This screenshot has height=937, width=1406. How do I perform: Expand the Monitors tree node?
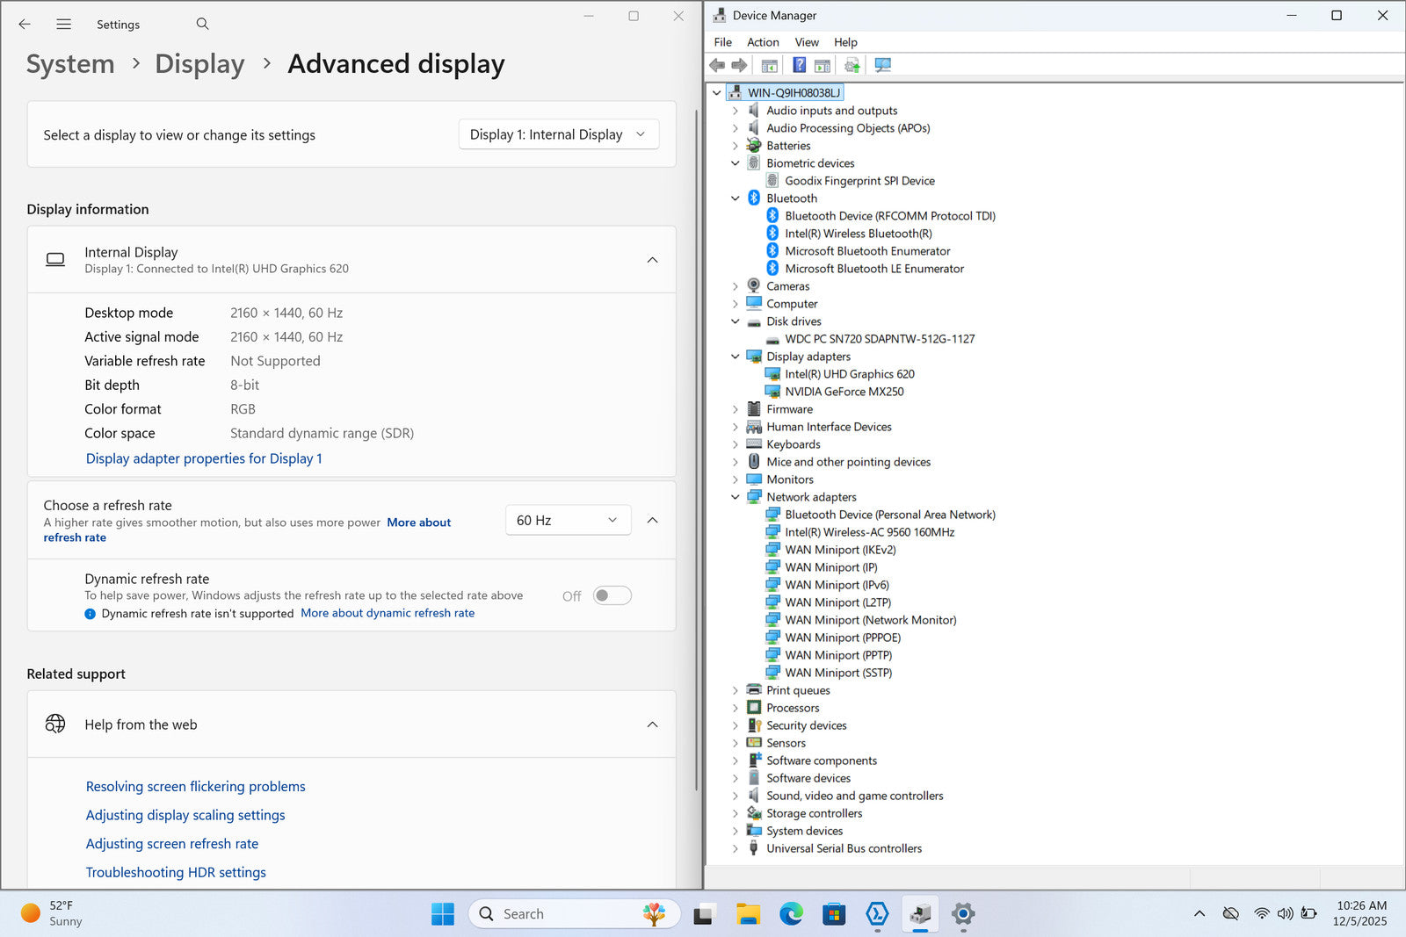pos(736,479)
